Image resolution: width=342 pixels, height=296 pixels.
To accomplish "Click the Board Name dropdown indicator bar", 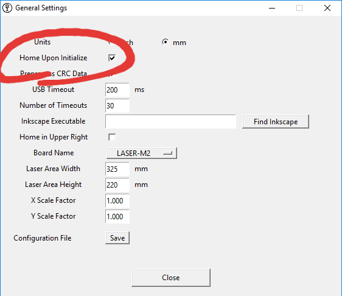I will (167, 153).
